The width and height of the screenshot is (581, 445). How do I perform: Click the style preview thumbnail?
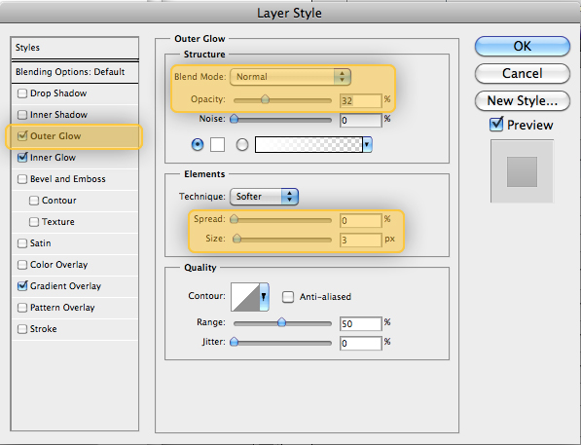coord(522,171)
